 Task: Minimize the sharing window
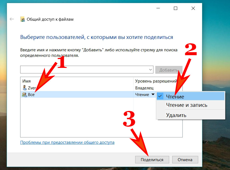[x=158, y=8]
